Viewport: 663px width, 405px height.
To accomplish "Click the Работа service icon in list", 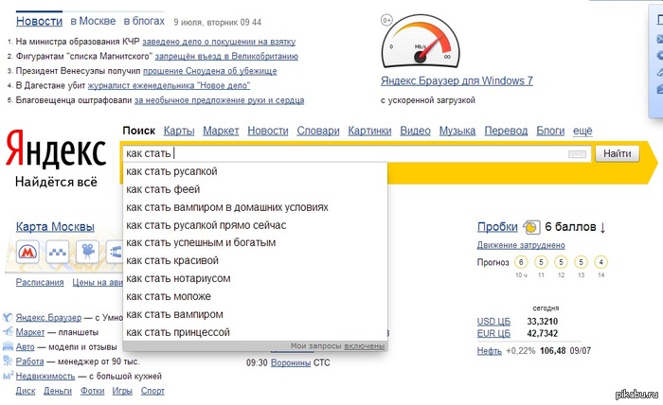I will (8, 361).
